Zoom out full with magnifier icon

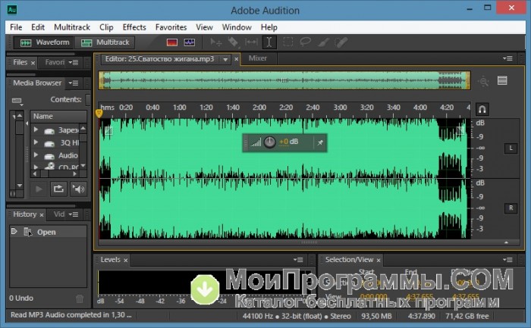coord(483,81)
